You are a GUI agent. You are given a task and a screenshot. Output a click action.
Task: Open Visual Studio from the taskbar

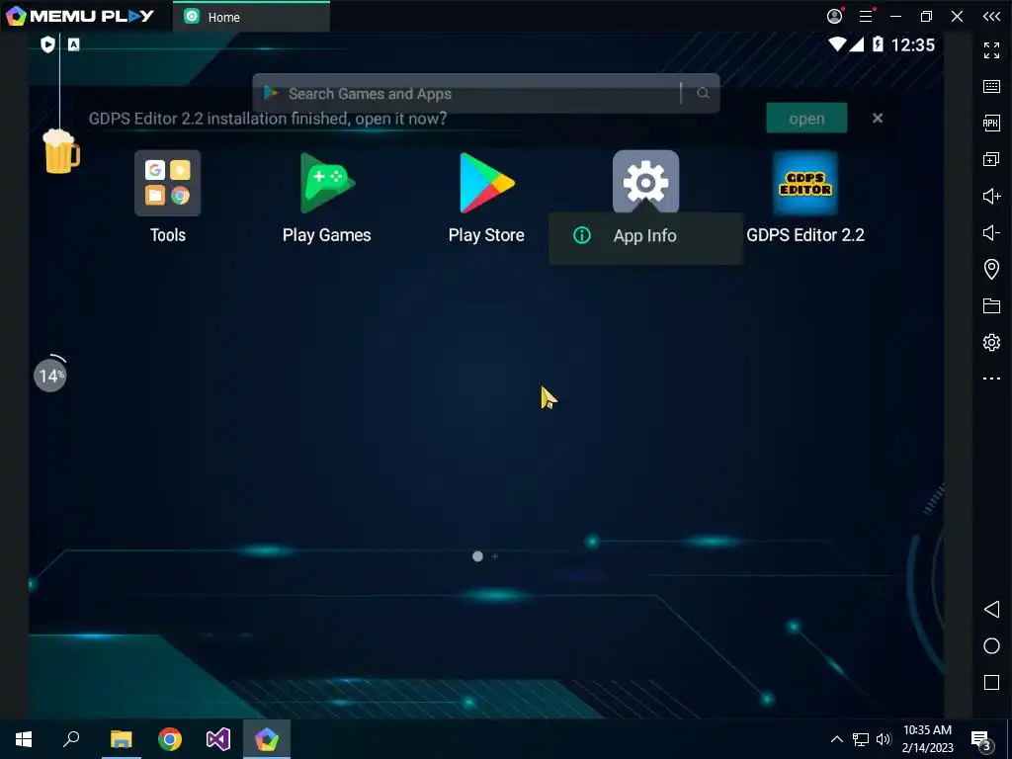click(218, 739)
